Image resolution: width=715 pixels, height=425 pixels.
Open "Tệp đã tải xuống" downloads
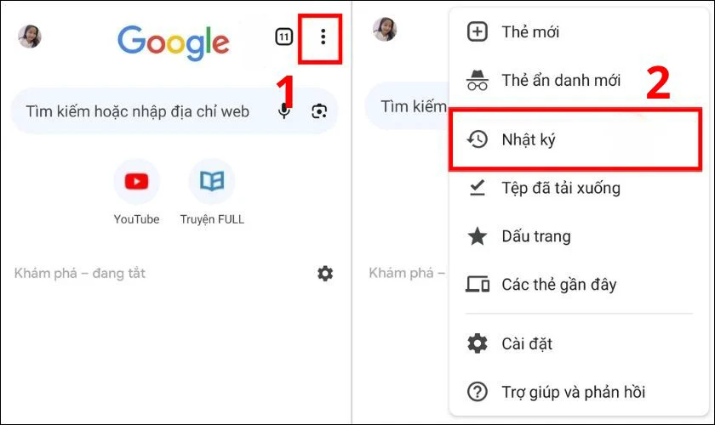coord(560,188)
